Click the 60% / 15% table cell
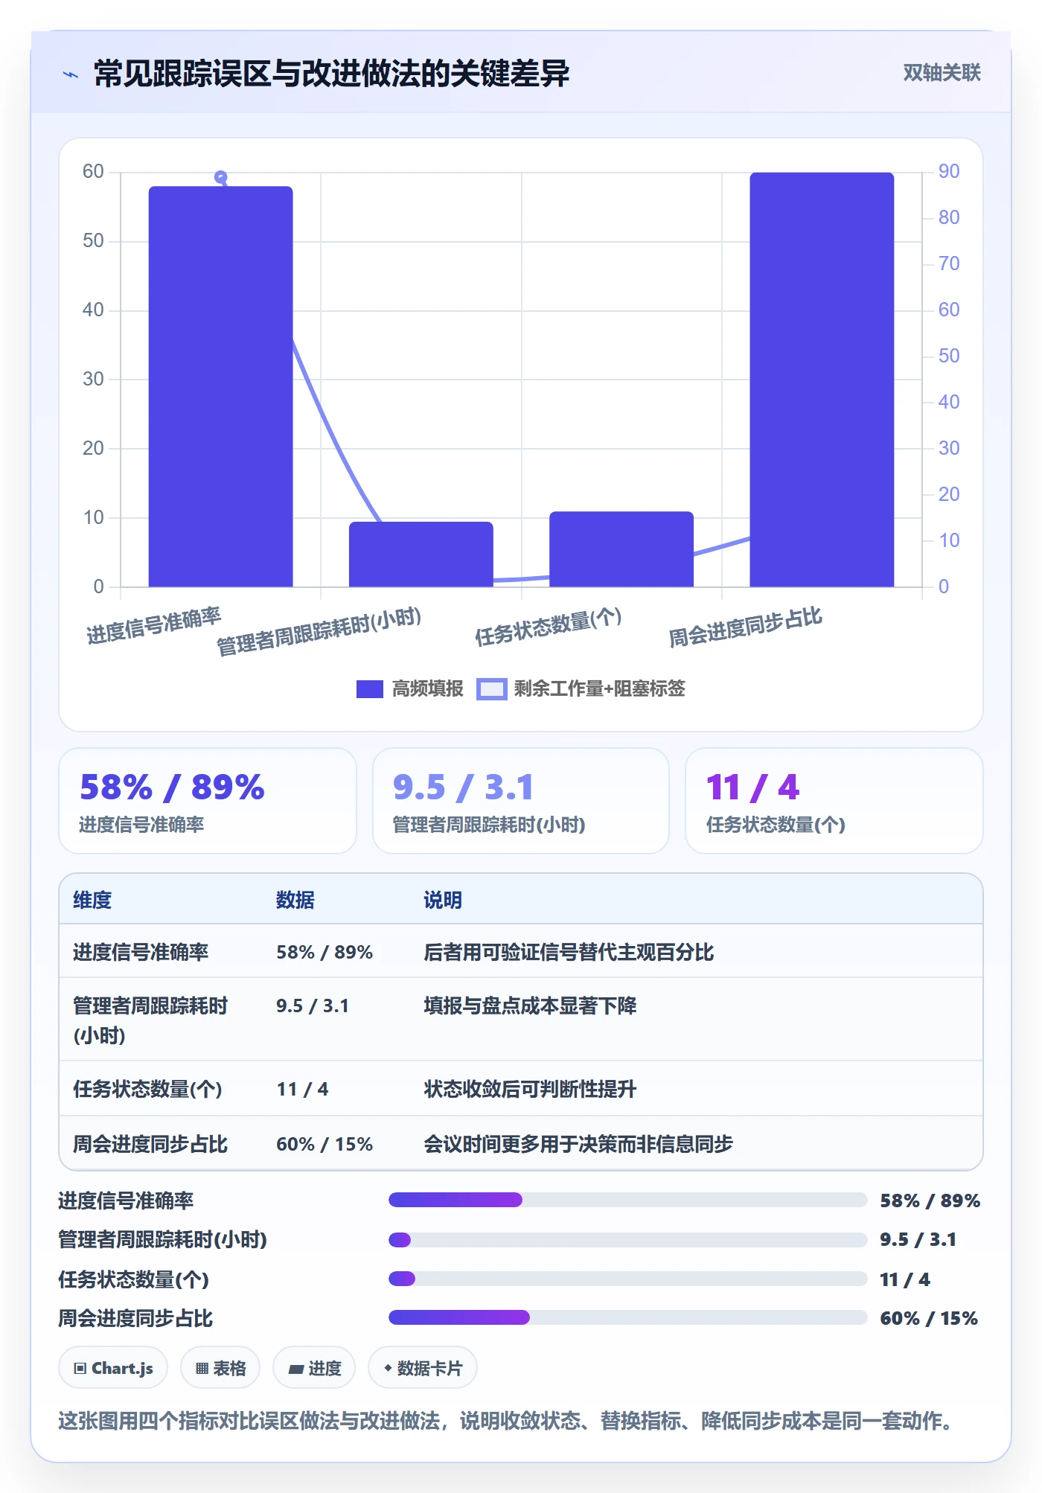The width and height of the screenshot is (1042, 1493). [325, 1144]
